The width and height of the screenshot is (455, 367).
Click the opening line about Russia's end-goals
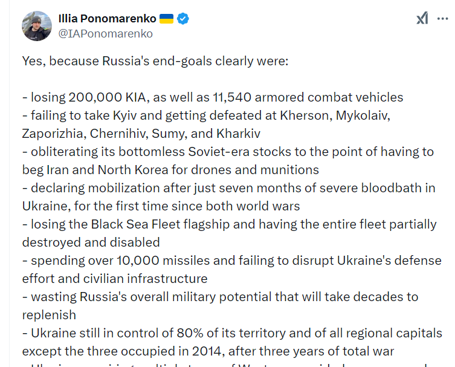(155, 61)
